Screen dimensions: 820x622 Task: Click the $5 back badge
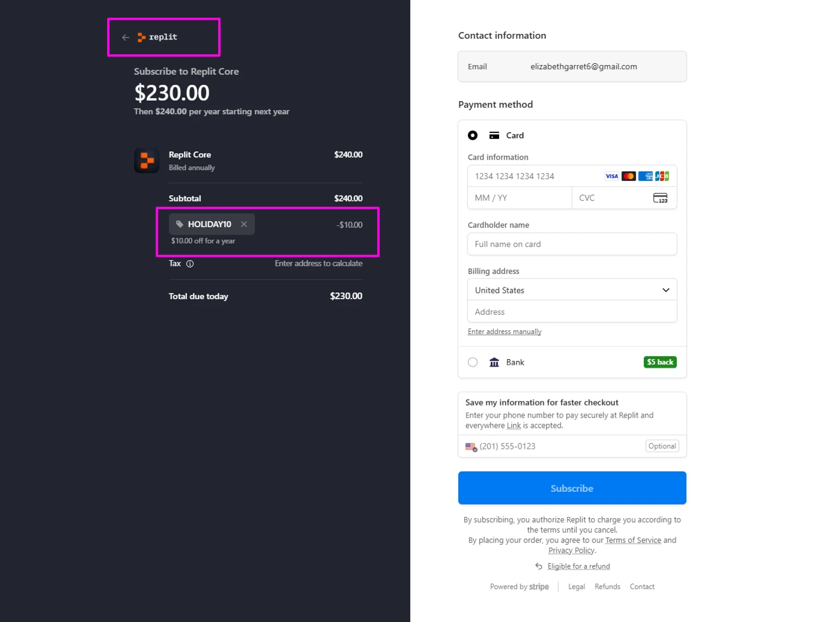pos(660,362)
